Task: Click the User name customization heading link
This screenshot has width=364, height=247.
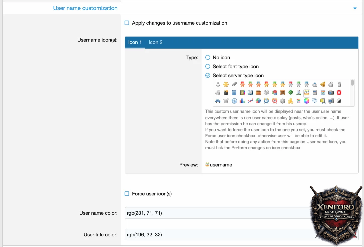Action: click(85, 8)
